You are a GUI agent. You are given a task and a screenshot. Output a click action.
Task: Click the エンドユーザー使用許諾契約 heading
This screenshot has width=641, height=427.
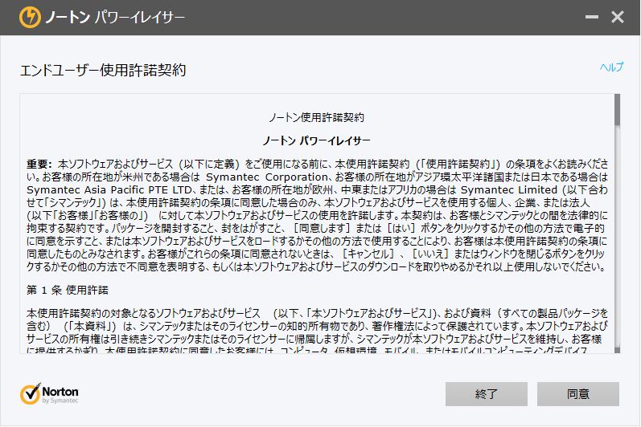click(103, 70)
